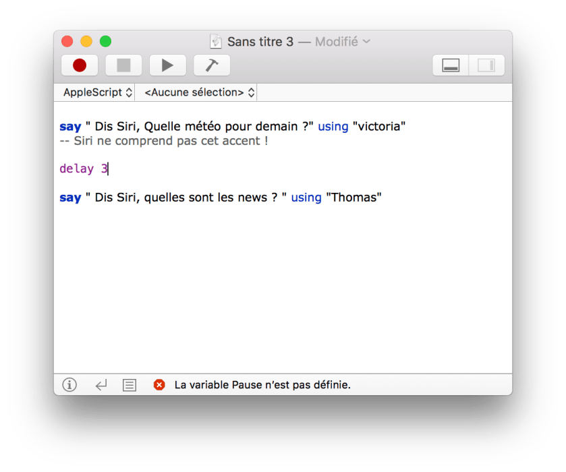The height and width of the screenshot is (472, 566).
Task: Toggle the side panel view button
Action: click(486, 65)
